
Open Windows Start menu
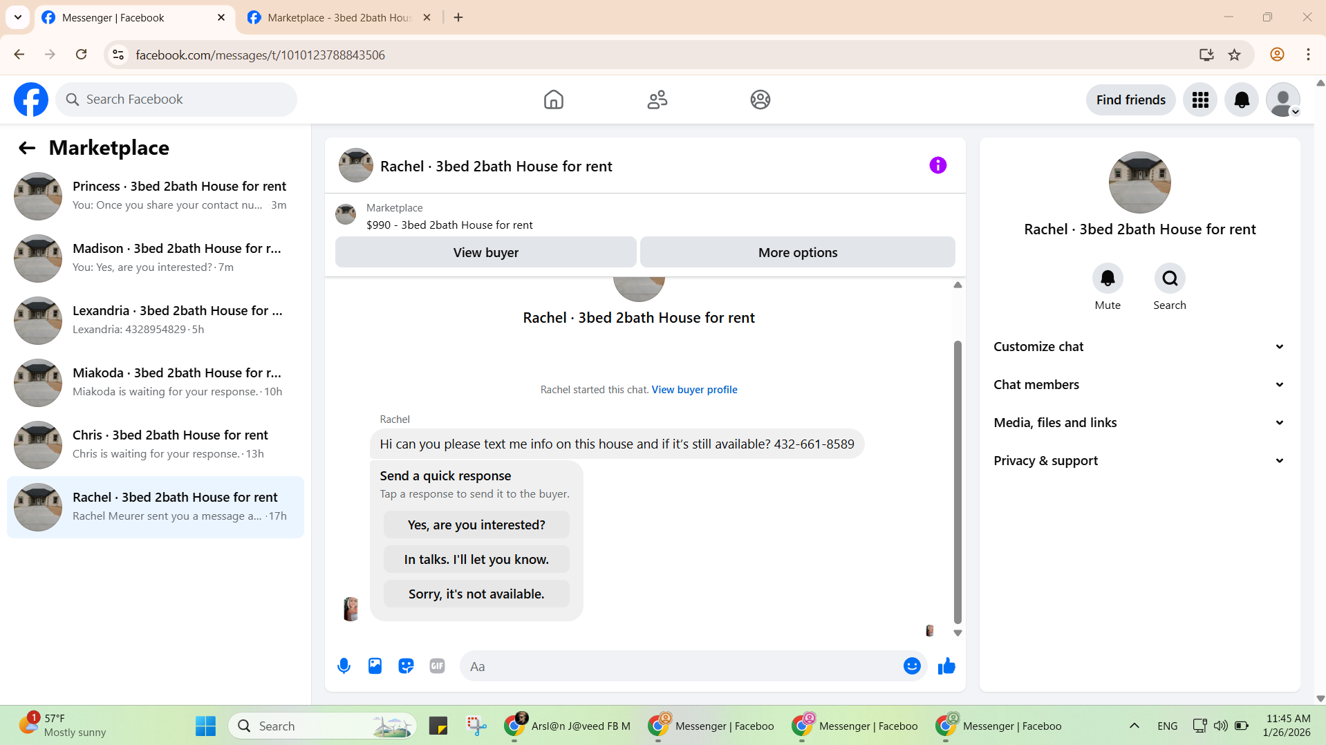205,726
